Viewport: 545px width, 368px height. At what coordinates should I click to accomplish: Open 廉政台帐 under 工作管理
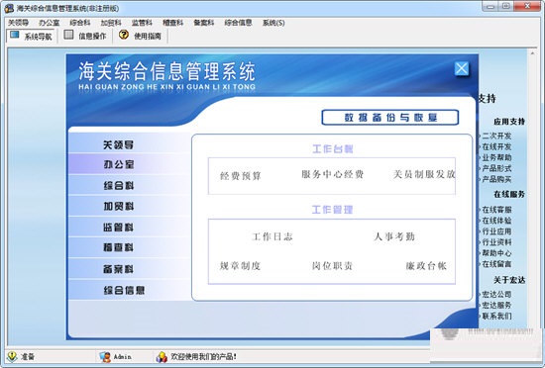426,266
